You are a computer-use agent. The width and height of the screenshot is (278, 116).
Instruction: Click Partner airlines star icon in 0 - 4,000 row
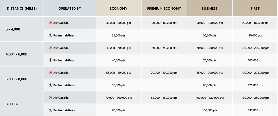[x=51, y=35]
